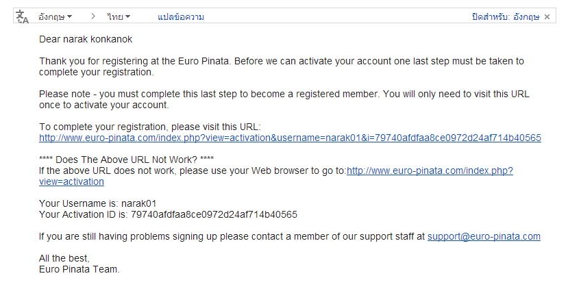
Task: Click the translate icon in the bar
Action: pyautogui.click(x=22, y=16)
